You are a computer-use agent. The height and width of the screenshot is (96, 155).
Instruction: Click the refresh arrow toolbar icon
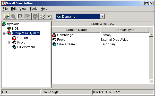(x=42, y=16)
